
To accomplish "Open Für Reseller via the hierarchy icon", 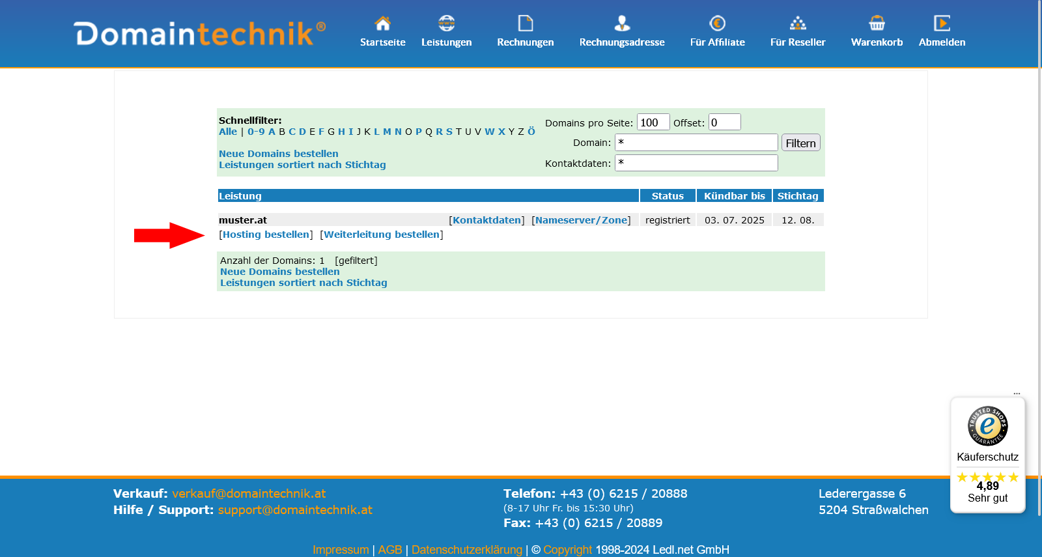I will [x=798, y=24].
